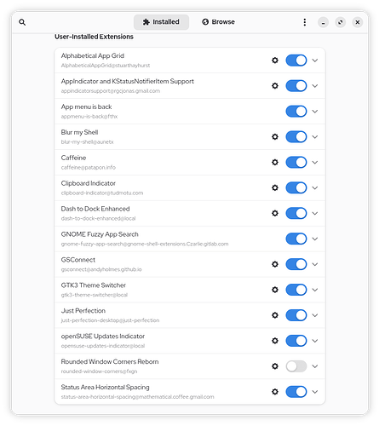Open Dash to Dock Enhanced settings gear
The image size is (379, 426).
point(275,213)
